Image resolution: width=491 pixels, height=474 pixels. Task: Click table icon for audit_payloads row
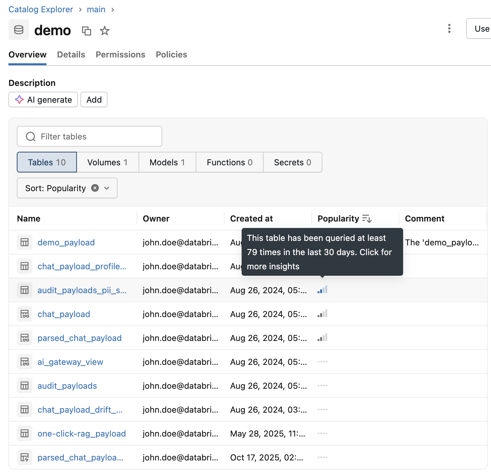(25, 386)
